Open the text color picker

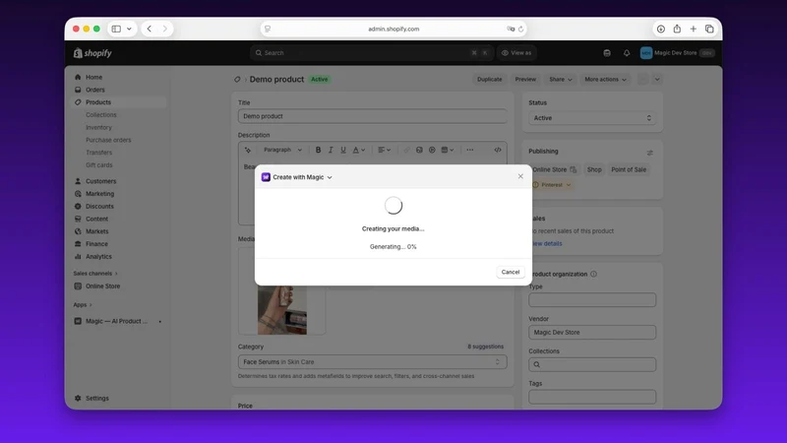pyautogui.click(x=358, y=150)
